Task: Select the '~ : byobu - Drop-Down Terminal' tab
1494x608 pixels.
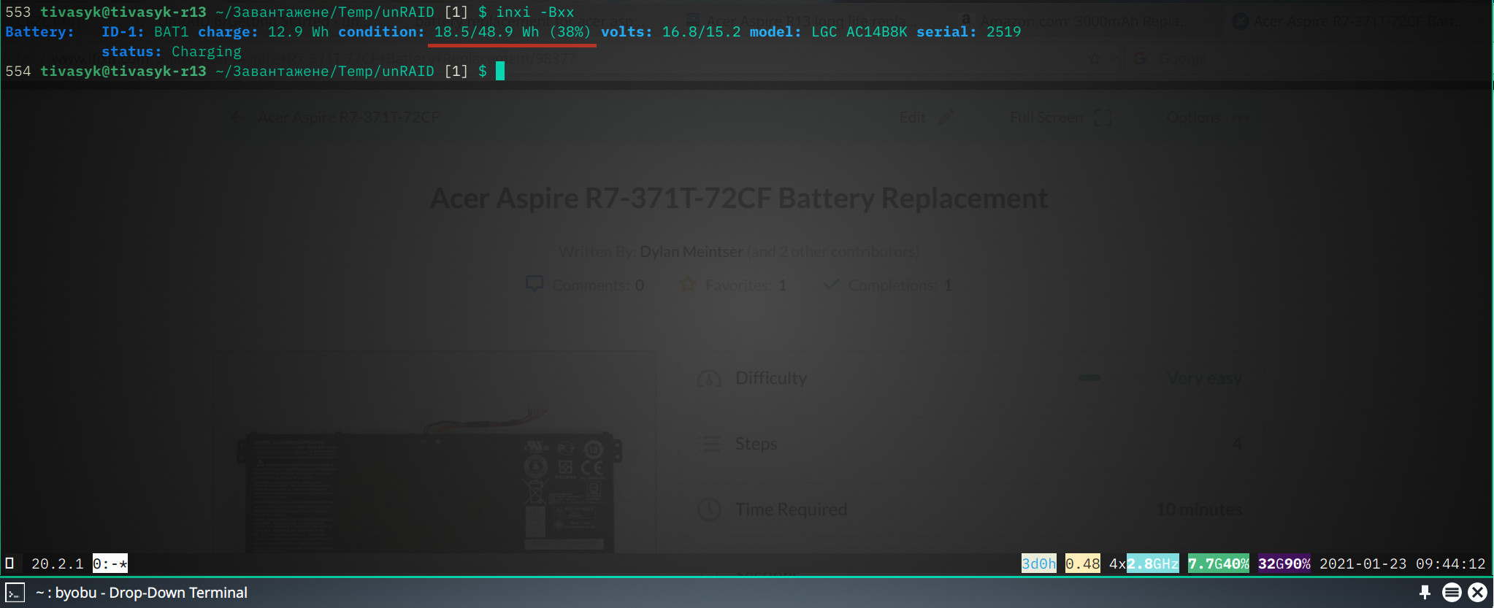Action: [x=142, y=593]
